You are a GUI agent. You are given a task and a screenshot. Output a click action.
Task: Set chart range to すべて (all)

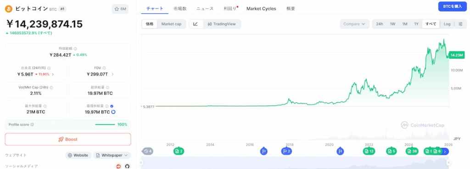[x=431, y=24]
